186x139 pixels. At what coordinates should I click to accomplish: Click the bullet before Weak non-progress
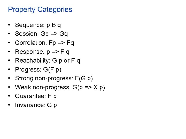pyautogui.click(x=9, y=87)
